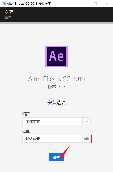
Task: Click the 位置: field label
Action: tap(26, 131)
